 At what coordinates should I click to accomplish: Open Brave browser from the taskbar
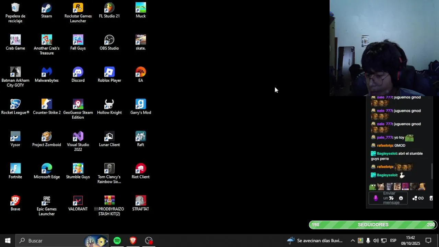point(133,240)
